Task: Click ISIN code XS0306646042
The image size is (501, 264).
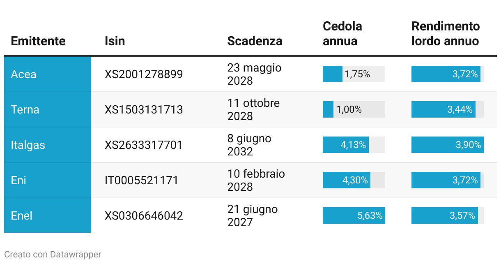Action: click(x=144, y=216)
